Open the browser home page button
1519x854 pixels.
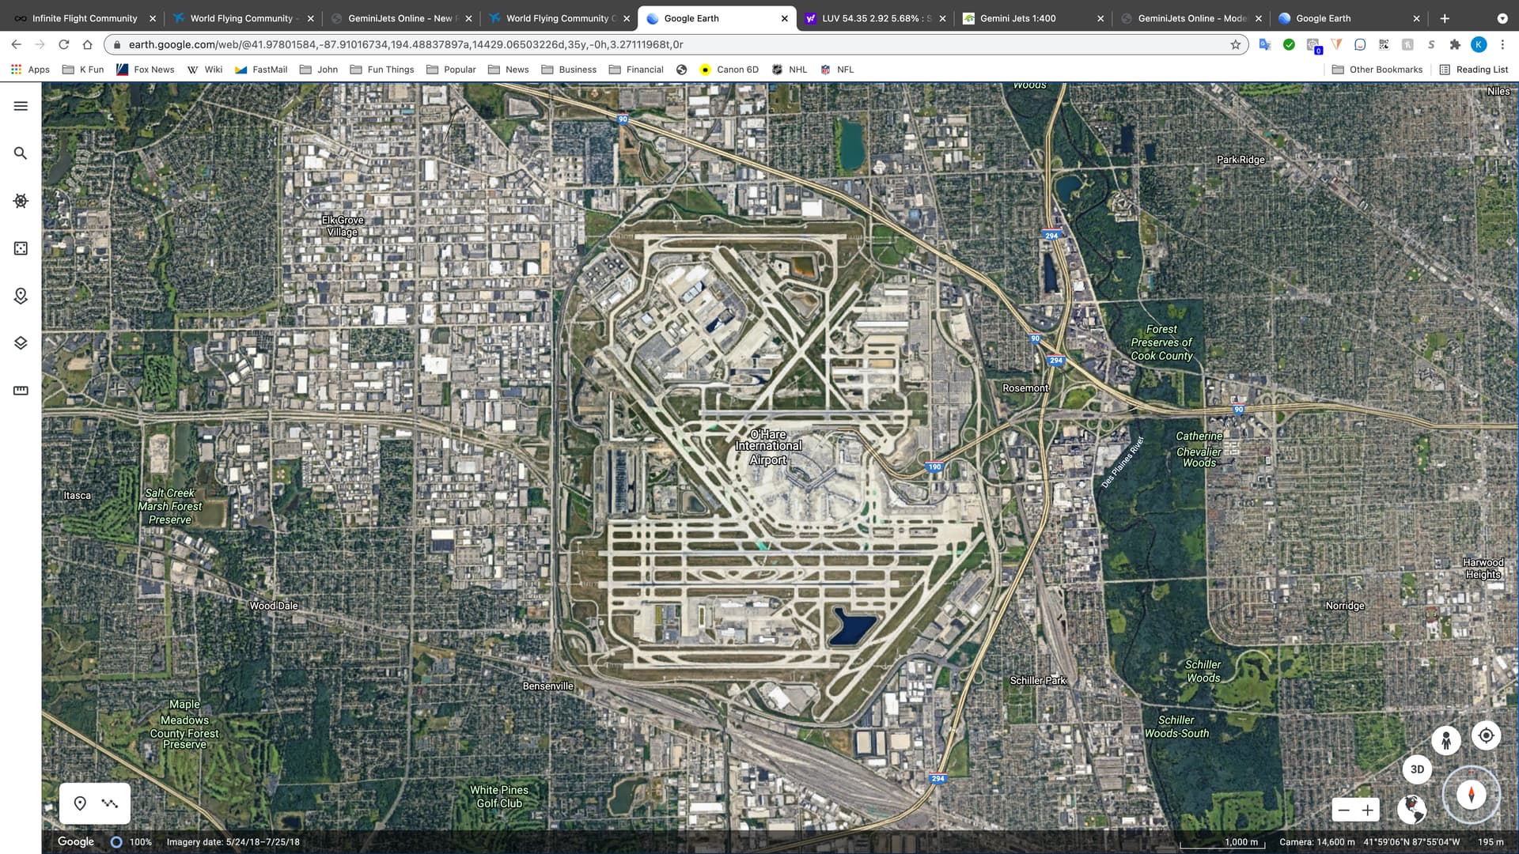[87, 44]
